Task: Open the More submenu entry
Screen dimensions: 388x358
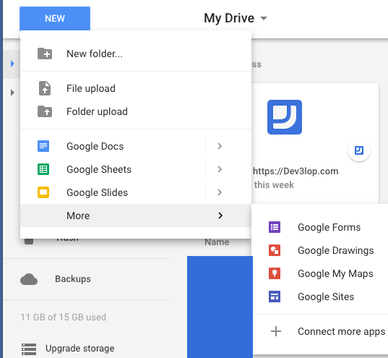Action: coord(136,216)
